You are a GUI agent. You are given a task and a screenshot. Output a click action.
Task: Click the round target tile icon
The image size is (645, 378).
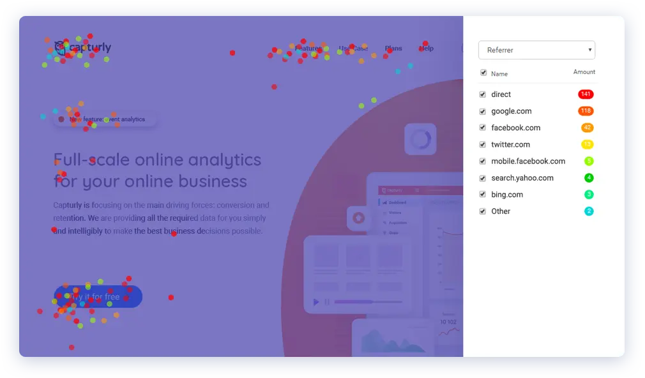pos(358,218)
